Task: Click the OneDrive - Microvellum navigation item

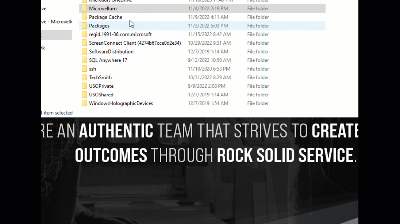Action: point(57,22)
